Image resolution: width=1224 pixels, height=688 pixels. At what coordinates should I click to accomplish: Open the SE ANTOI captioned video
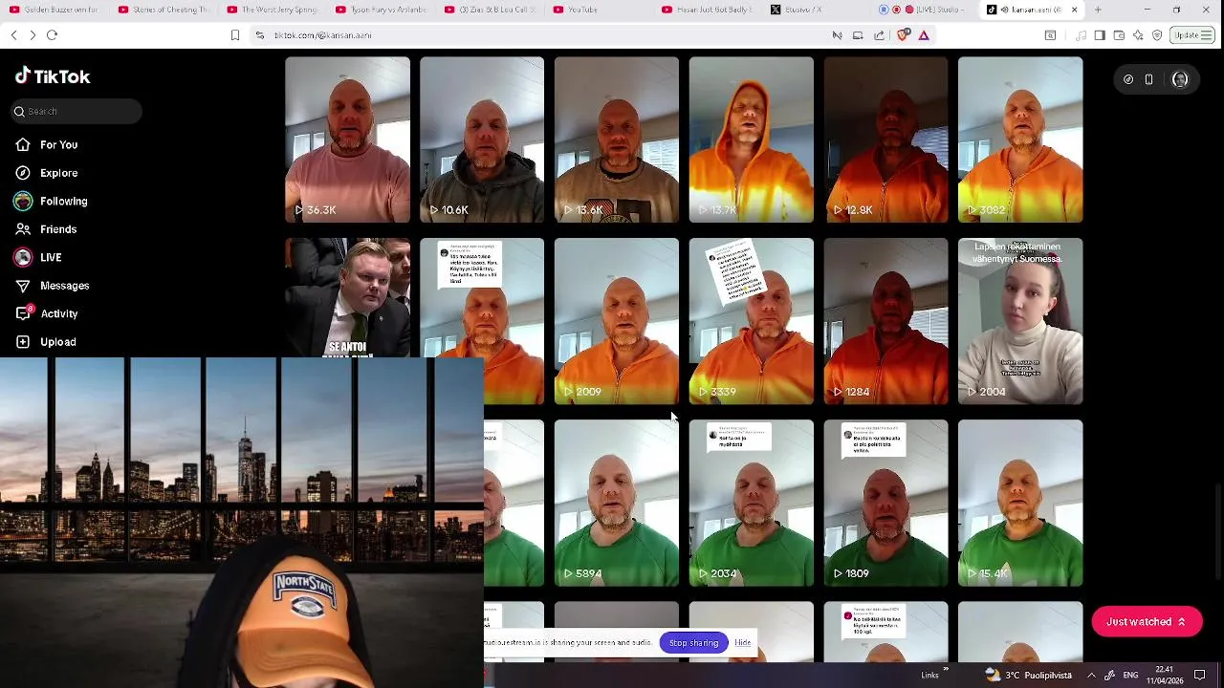pyautogui.click(x=347, y=297)
